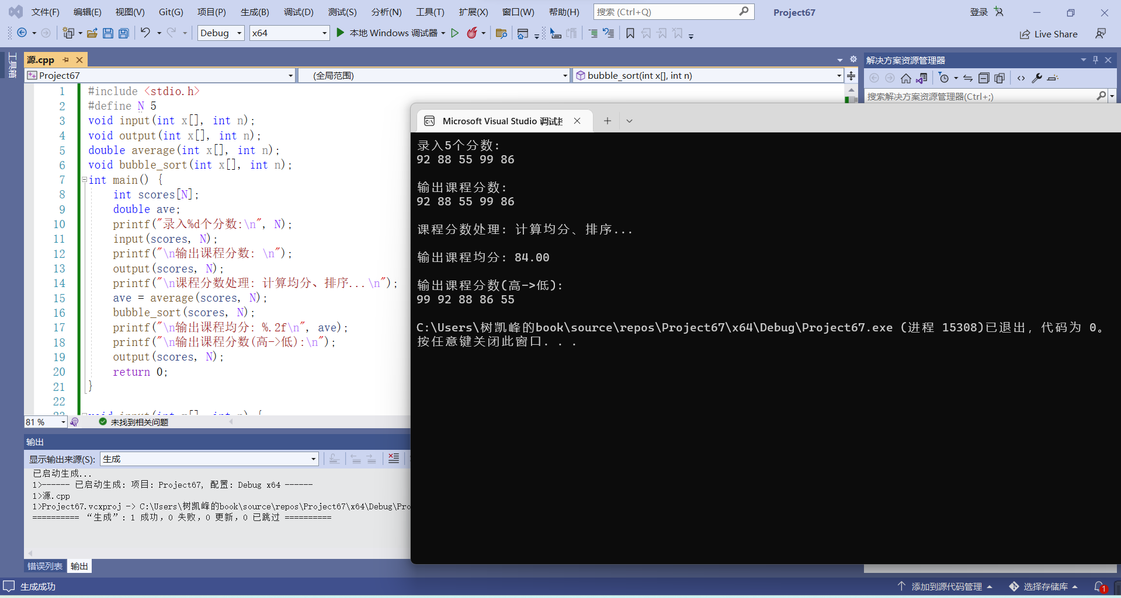
Task: Click the Live Share button
Action: coord(1049,34)
